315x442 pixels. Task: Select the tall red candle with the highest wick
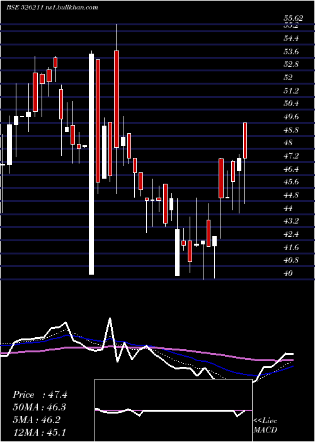point(117,99)
